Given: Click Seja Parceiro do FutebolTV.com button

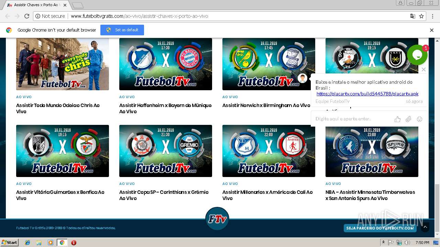Looking at the screenshot, I should (380, 228).
